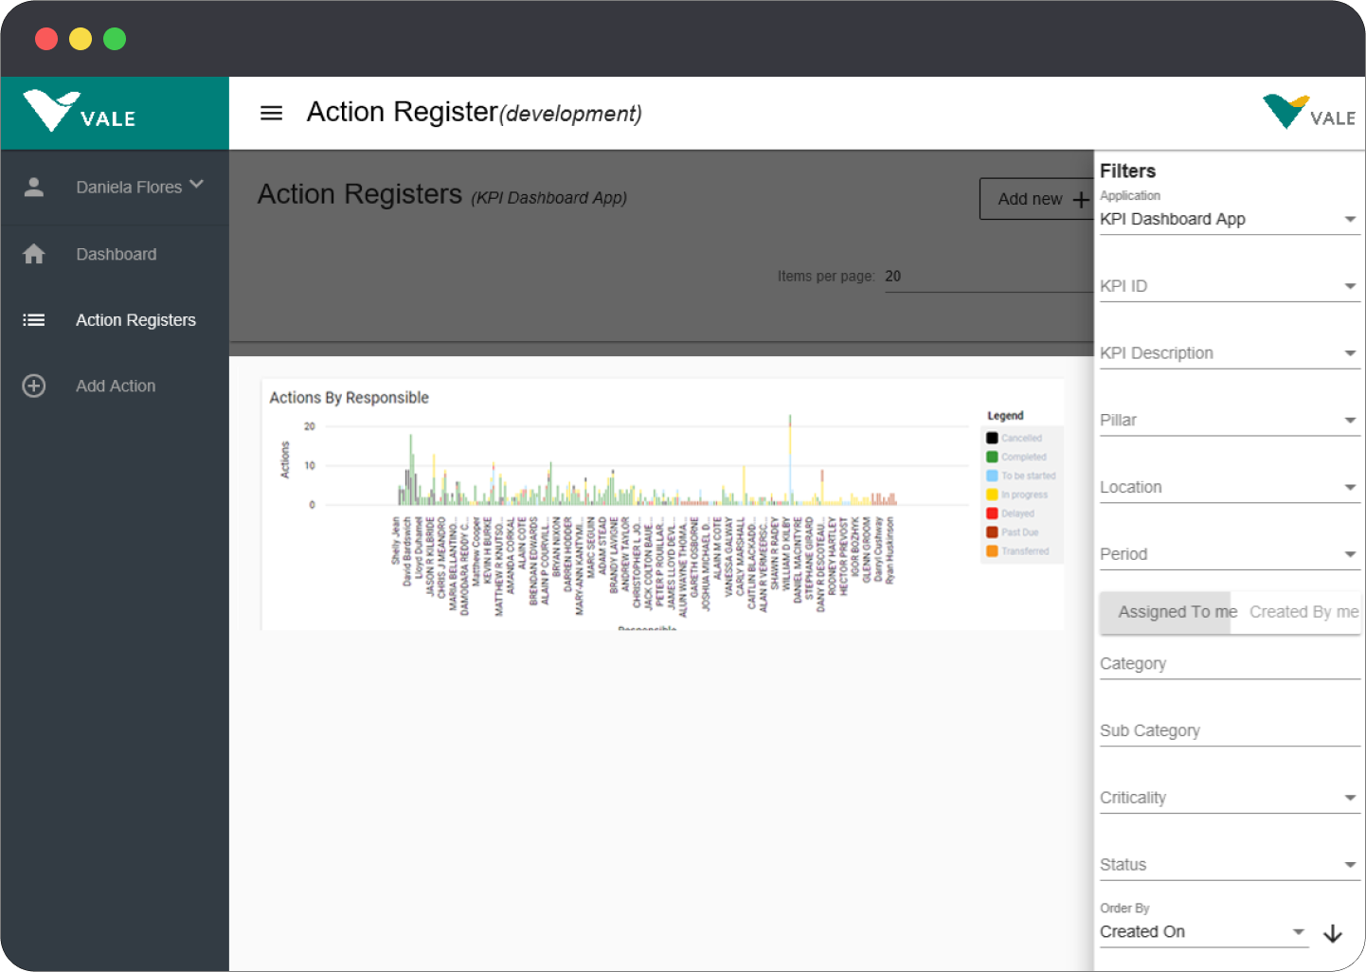
Task: Open the Add Action menu item
Action: point(116,386)
